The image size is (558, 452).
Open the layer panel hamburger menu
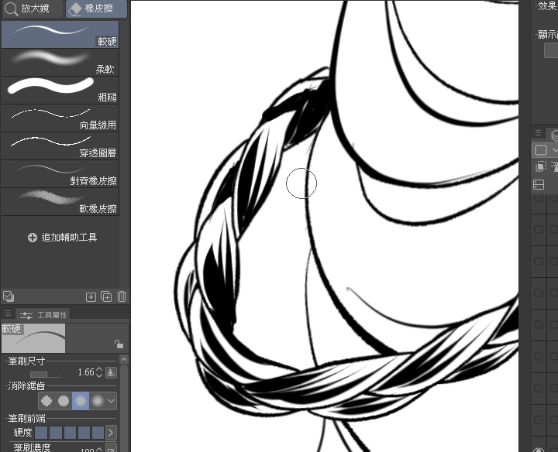point(538,133)
